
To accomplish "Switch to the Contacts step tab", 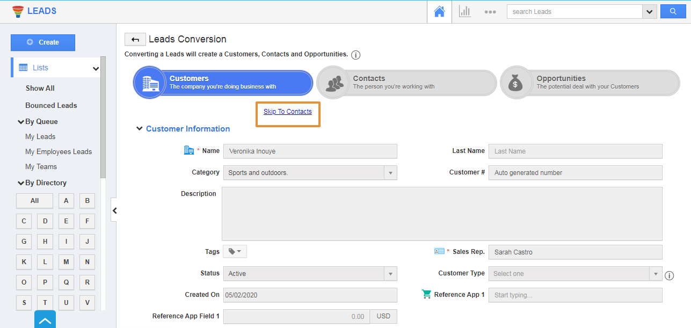I will [x=406, y=83].
